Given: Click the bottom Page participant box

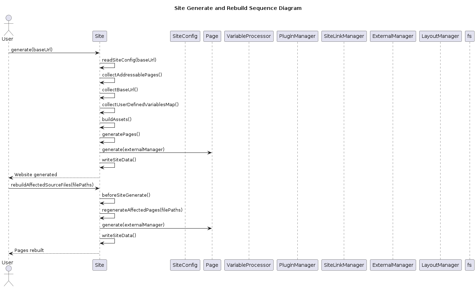Looking at the screenshot, I should [x=212, y=265].
